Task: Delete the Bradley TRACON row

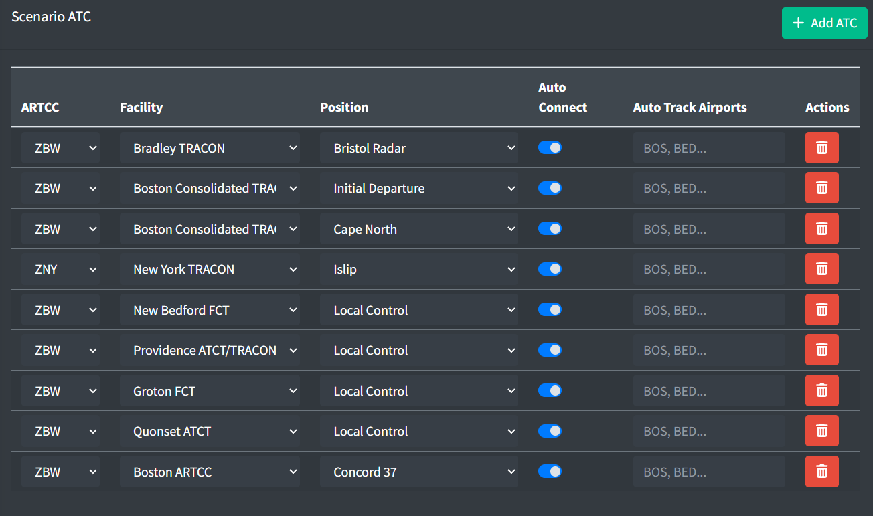Action: (x=821, y=148)
